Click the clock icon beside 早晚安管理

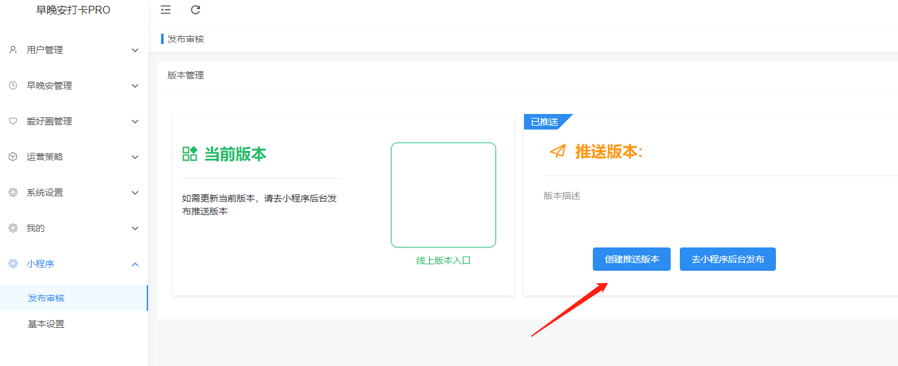tap(13, 86)
